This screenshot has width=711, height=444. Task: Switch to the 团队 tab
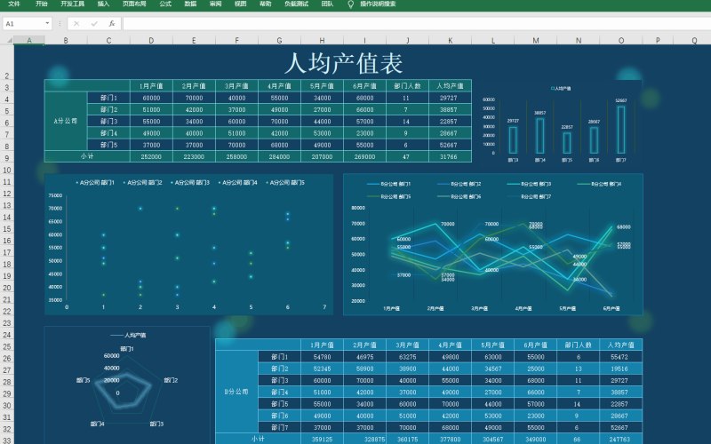(327, 4)
